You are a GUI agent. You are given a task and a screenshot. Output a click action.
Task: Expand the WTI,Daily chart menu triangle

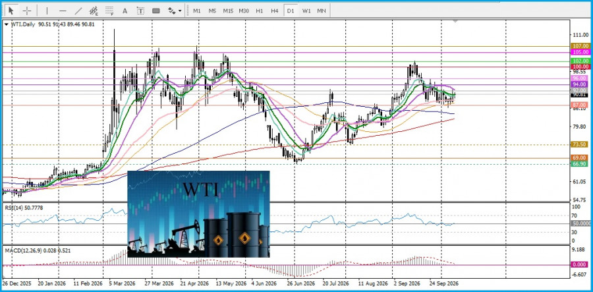6,24
